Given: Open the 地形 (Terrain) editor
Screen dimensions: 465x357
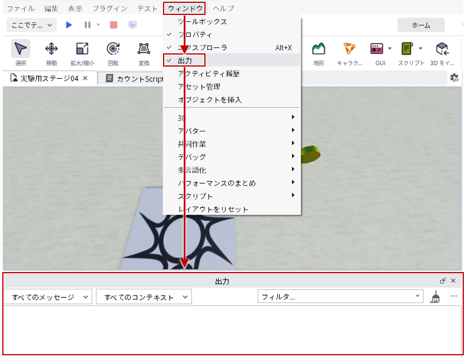Looking at the screenshot, I should click(319, 52).
